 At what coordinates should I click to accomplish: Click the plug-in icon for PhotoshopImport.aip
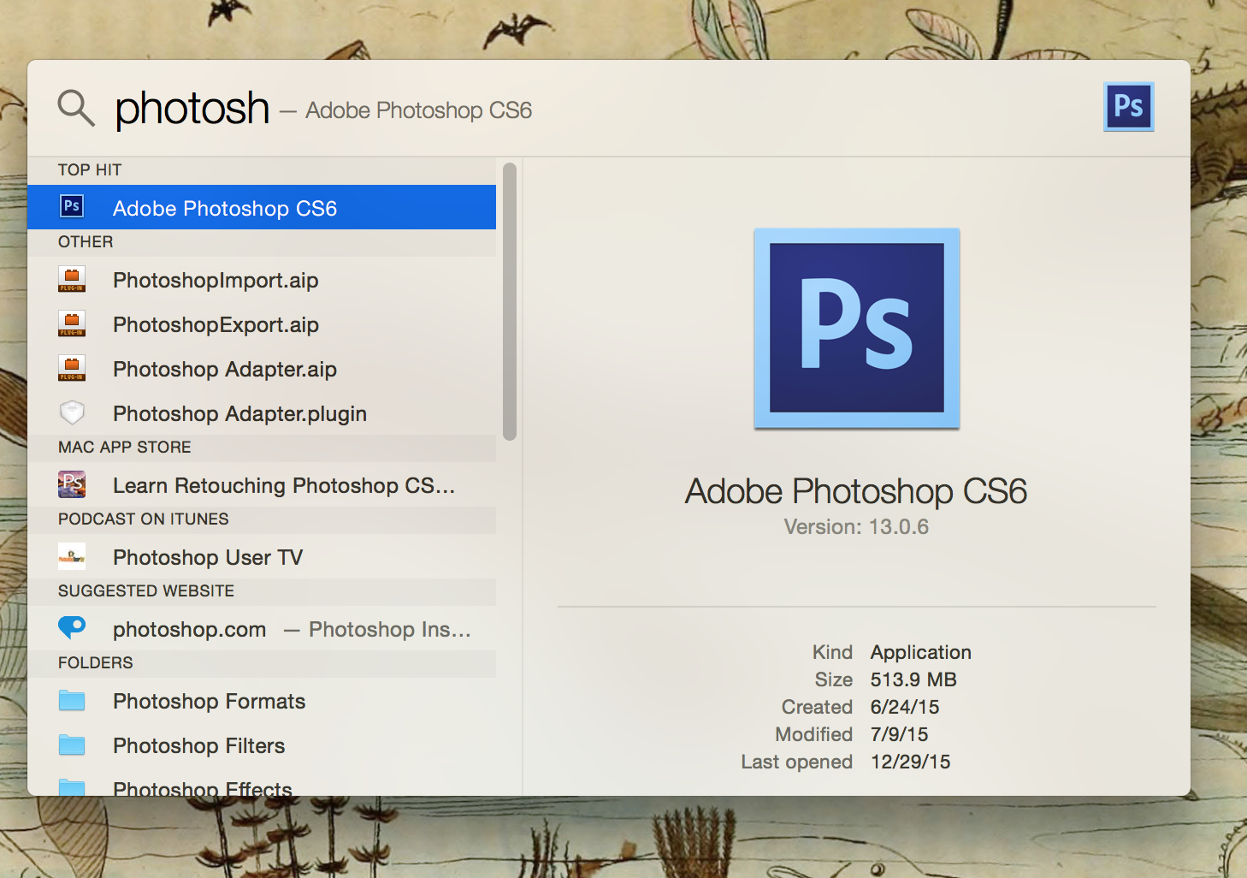[72, 279]
